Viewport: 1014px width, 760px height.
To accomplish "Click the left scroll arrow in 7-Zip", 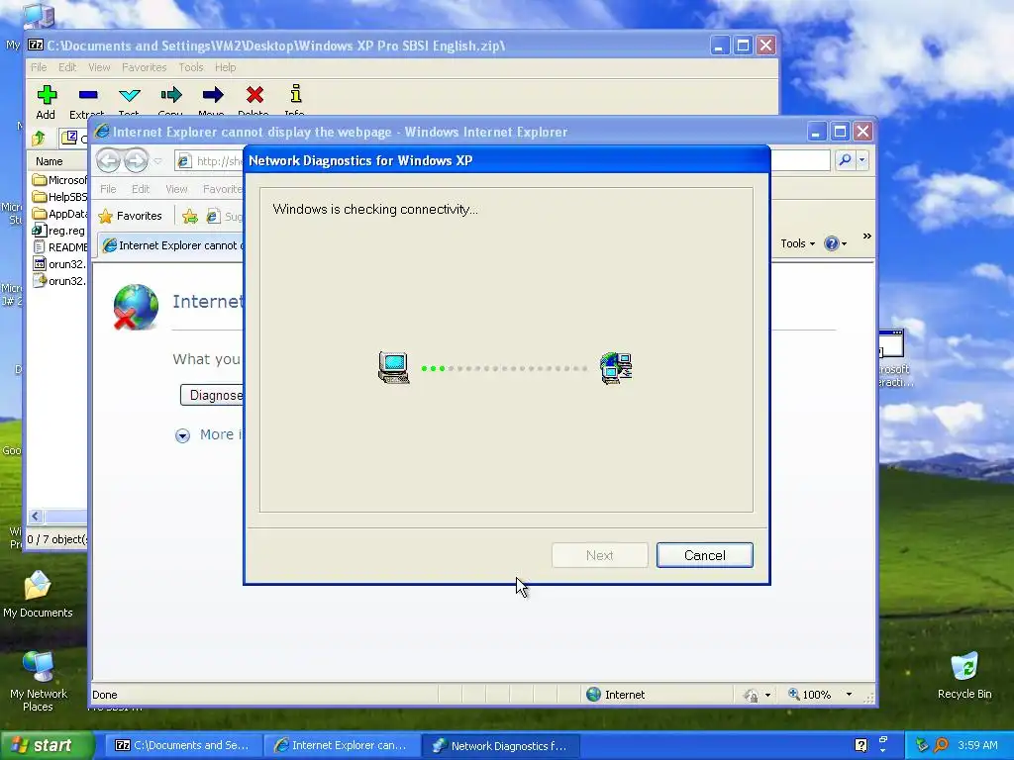I will click(36, 516).
